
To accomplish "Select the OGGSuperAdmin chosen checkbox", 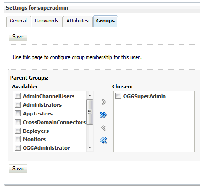I will coord(118,96).
